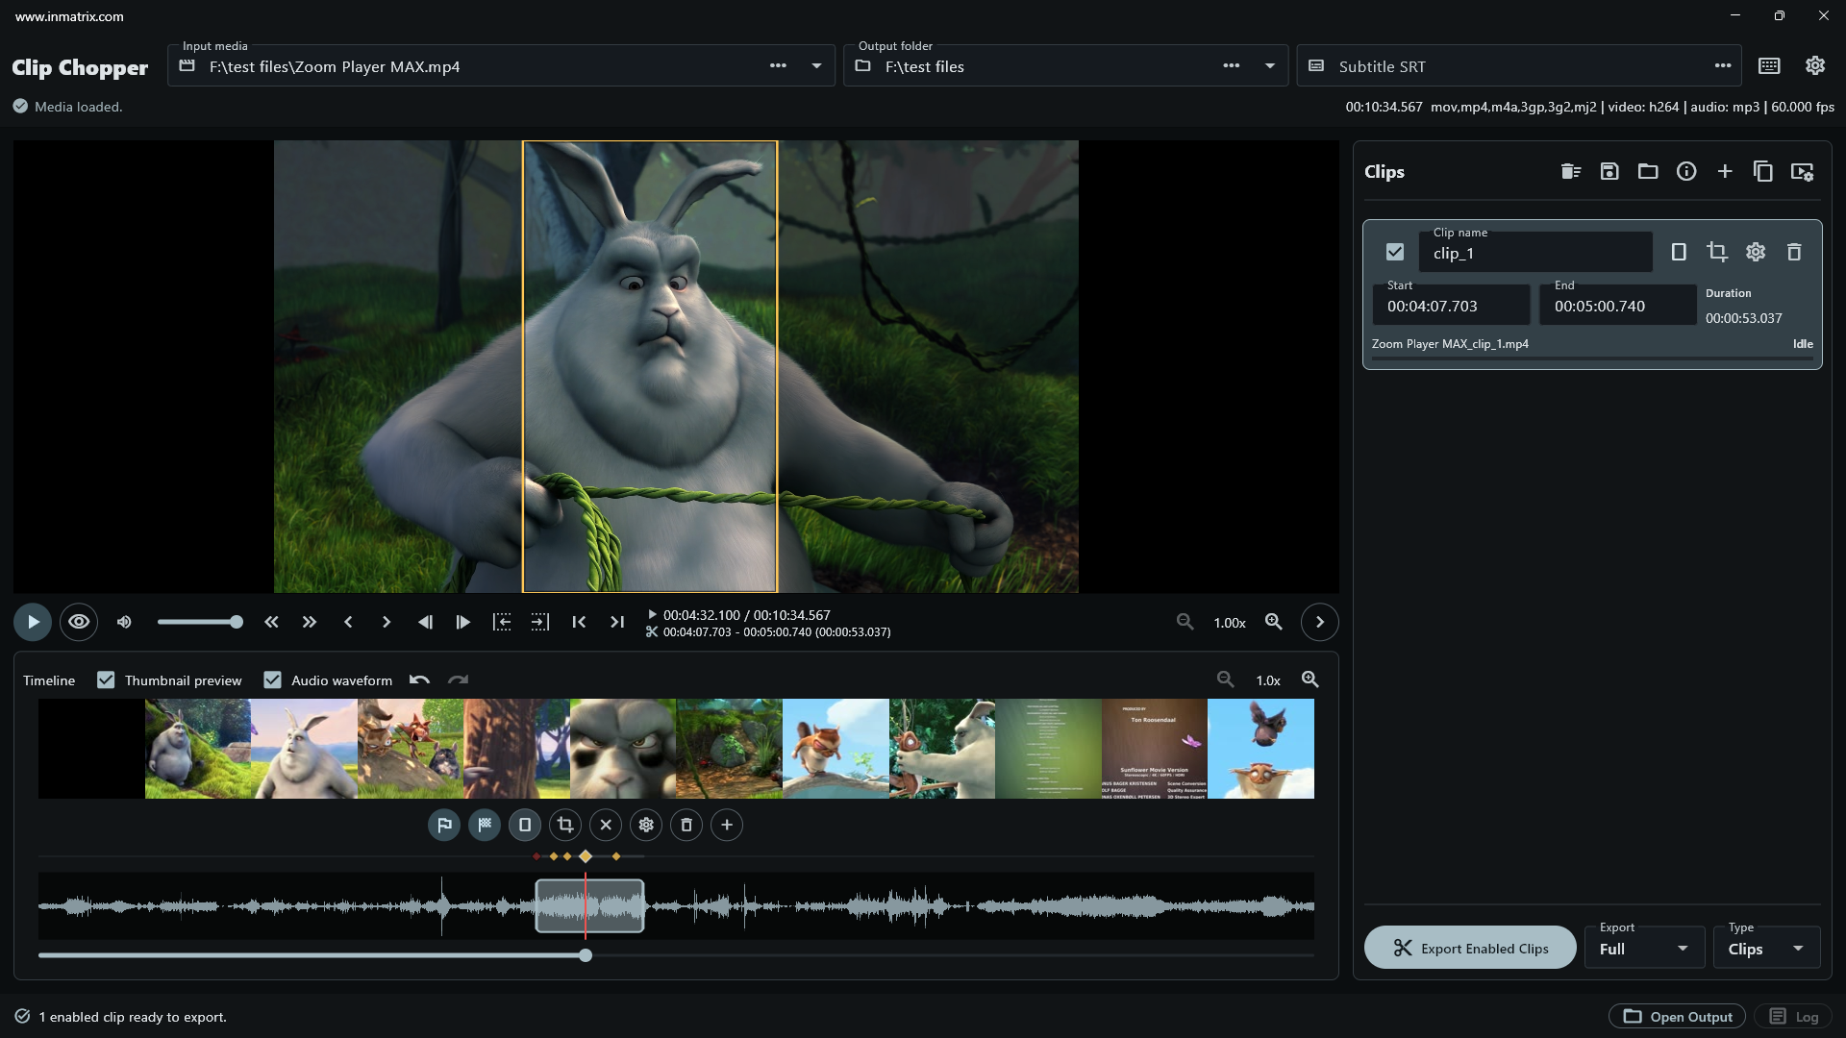Jump to clip end marker
This screenshot has width=1846, height=1038.
coord(617,622)
